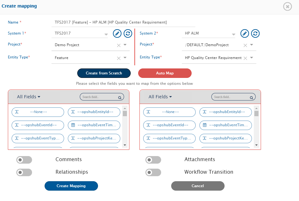Image resolution: width=299 pixels, height=201 pixels.
Task: Click search magnifier icon in right fields panel
Action: click(251, 98)
